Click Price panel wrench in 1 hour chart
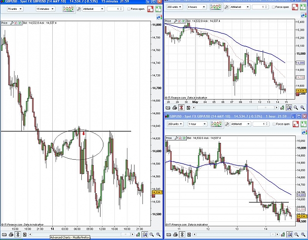 (x=176, y=138)
